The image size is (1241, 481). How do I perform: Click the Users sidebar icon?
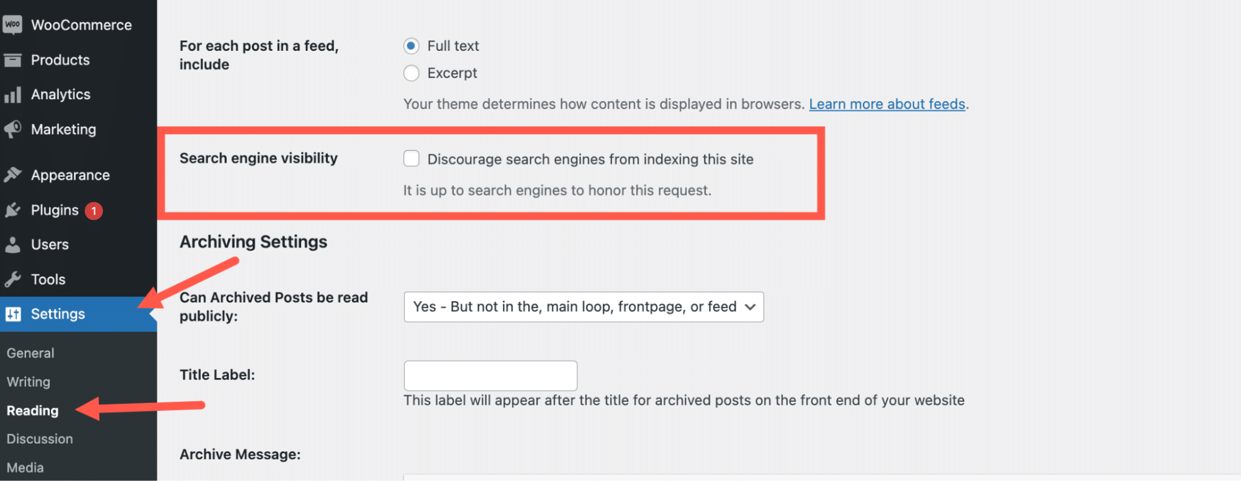coord(50,244)
